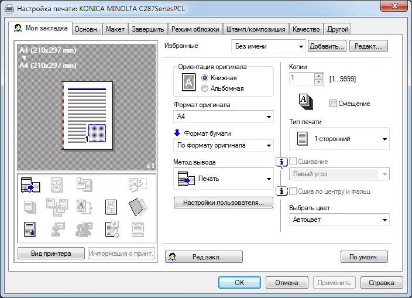Viewport: 412px width, 298px height.
Task: Click the page with top and bottom bands icon
Action: tap(138, 230)
